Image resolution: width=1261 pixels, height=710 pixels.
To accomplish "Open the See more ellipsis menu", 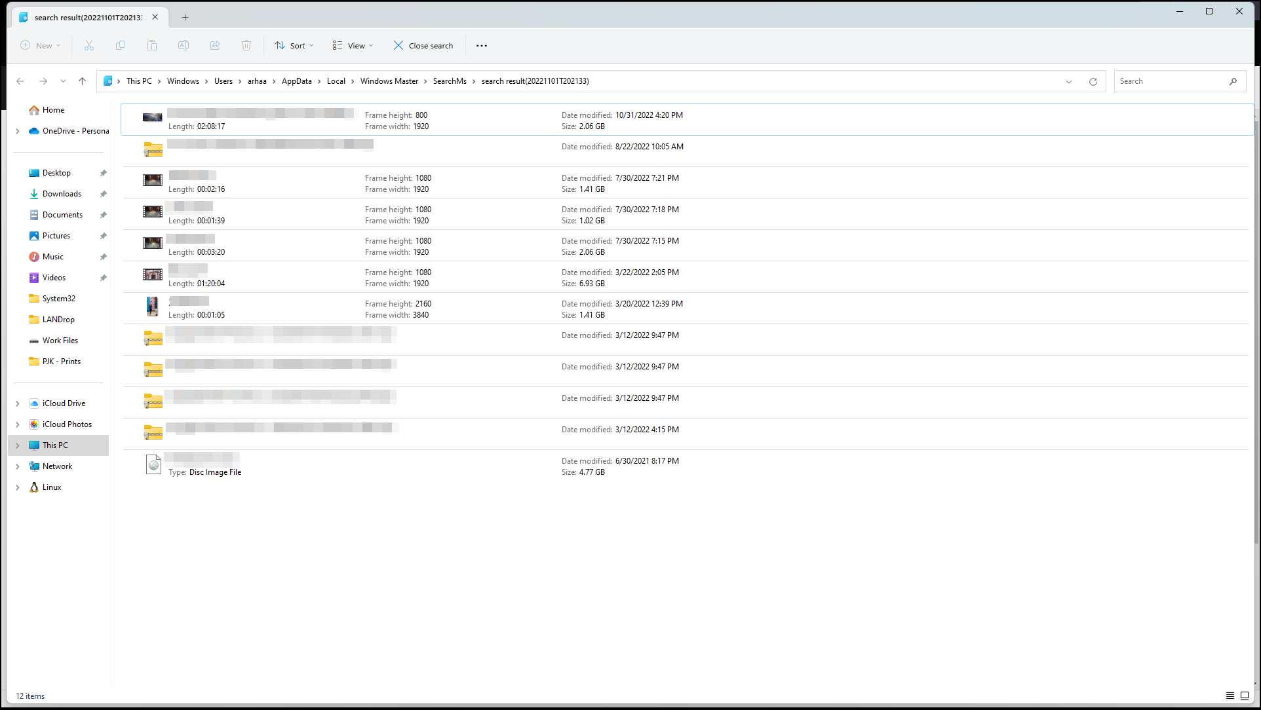I will pyautogui.click(x=482, y=45).
